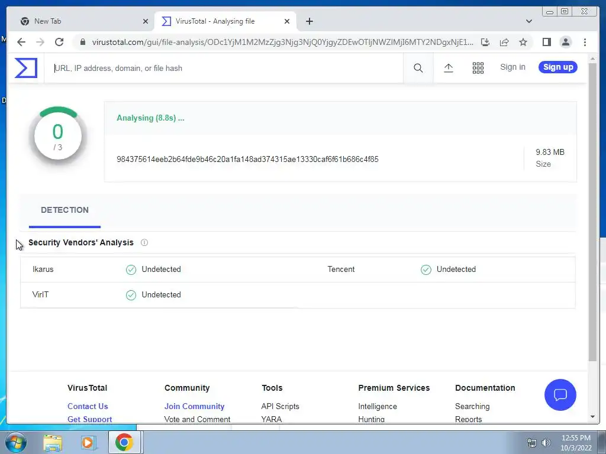Click the VirIT undetected check icon
606x454 pixels.
[x=131, y=295]
